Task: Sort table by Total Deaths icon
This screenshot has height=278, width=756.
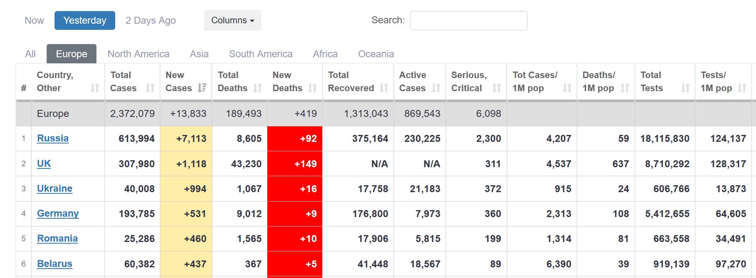Action: [x=257, y=88]
